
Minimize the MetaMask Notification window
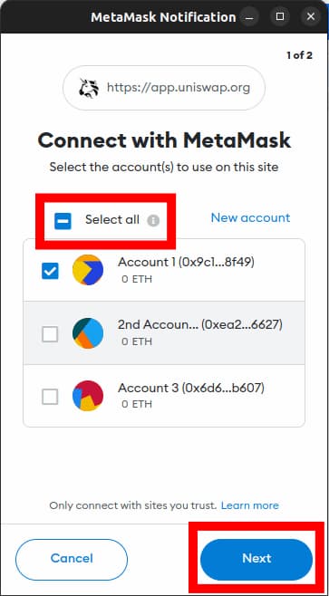[249, 16]
